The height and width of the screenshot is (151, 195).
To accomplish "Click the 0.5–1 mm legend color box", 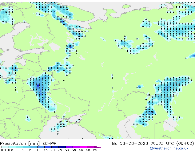I will pyautogui.click(x=12, y=147).
